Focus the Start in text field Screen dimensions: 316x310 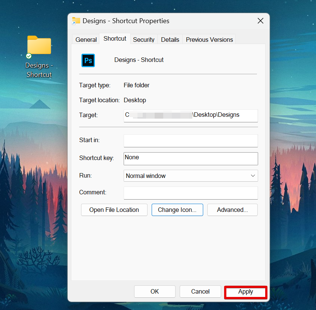coord(190,141)
